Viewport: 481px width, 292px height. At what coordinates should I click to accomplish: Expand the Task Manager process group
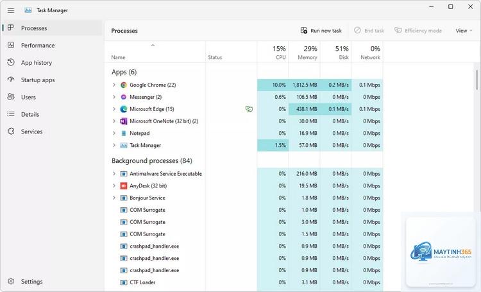click(x=114, y=145)
